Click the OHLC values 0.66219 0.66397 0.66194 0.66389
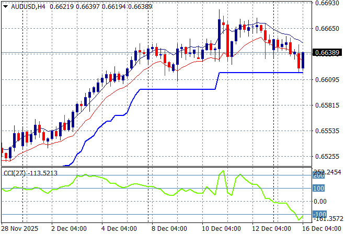The image size is (345, 235). (x=101, y=7)
